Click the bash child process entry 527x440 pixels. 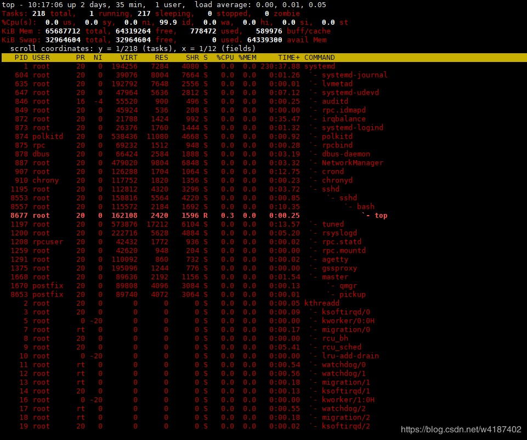click(x=365, y=207)
